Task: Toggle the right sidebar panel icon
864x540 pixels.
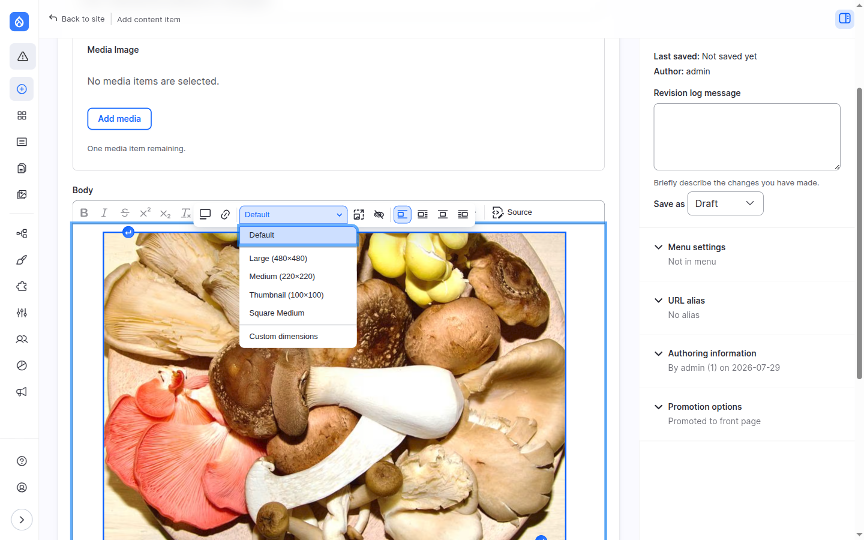Action: coord(845,19)
